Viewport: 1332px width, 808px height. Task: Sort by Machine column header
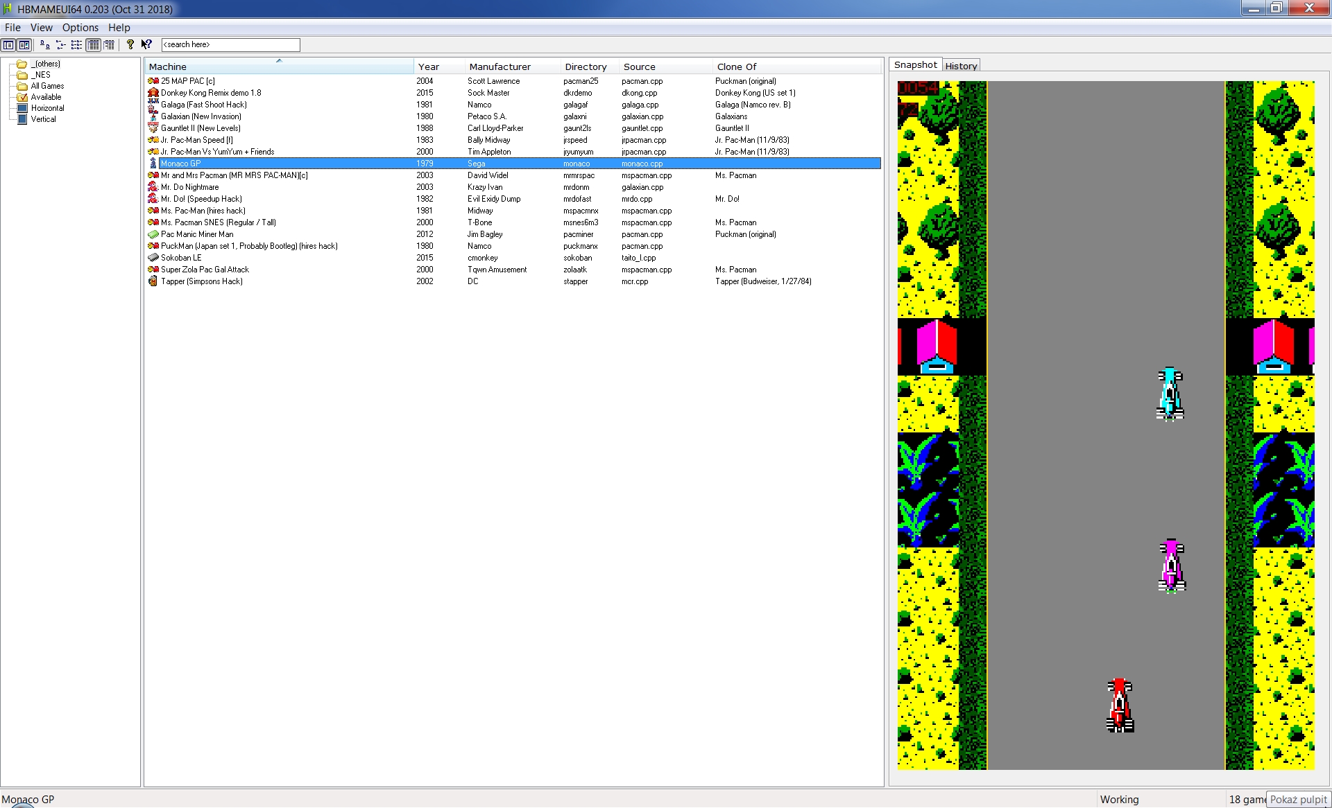[x=279, y=67]
